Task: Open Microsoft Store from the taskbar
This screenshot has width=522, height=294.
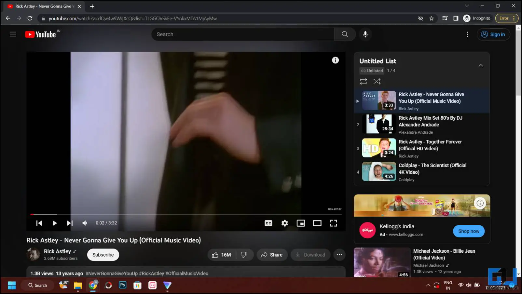Action: (138, 285)
